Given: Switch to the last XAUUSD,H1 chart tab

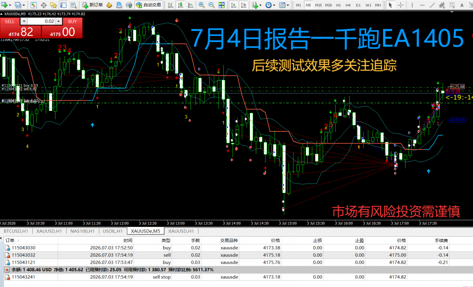Looking at the screenshot, I should point(181,231).
